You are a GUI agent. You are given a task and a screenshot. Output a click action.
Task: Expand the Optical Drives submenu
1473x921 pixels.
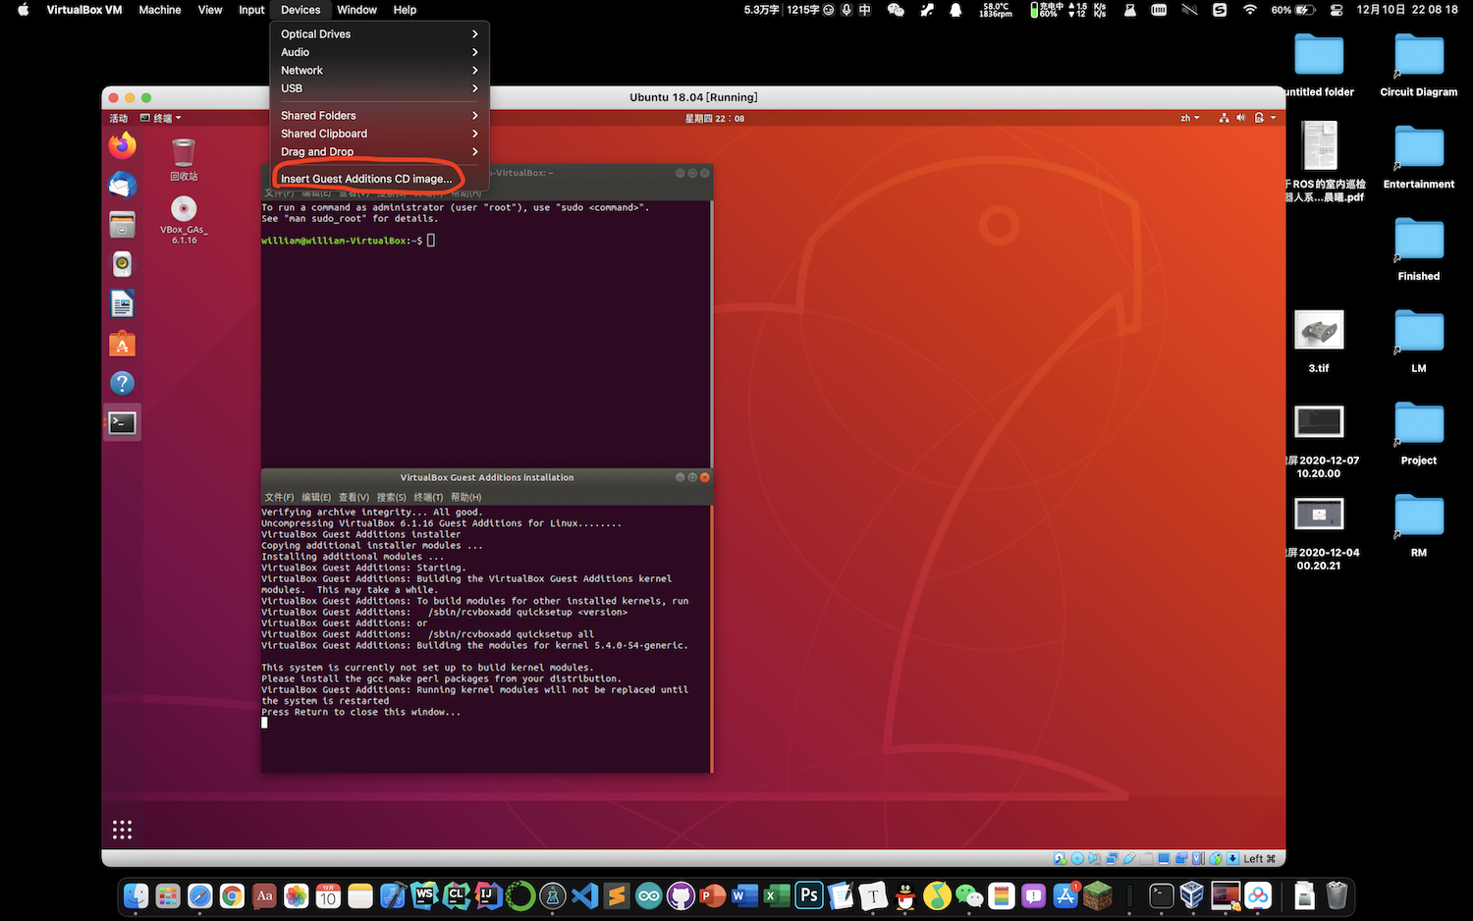(x=379, y=34)
